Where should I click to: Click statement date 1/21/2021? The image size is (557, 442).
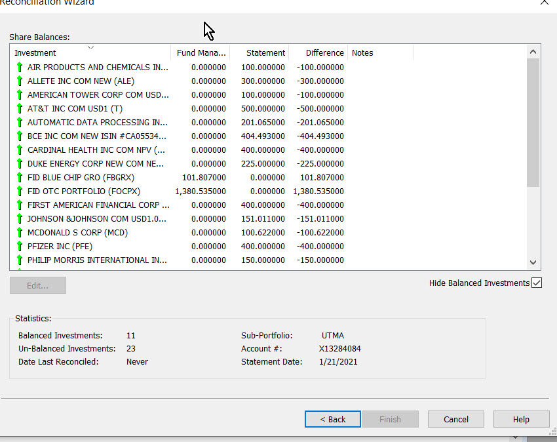tap(338, 361)
